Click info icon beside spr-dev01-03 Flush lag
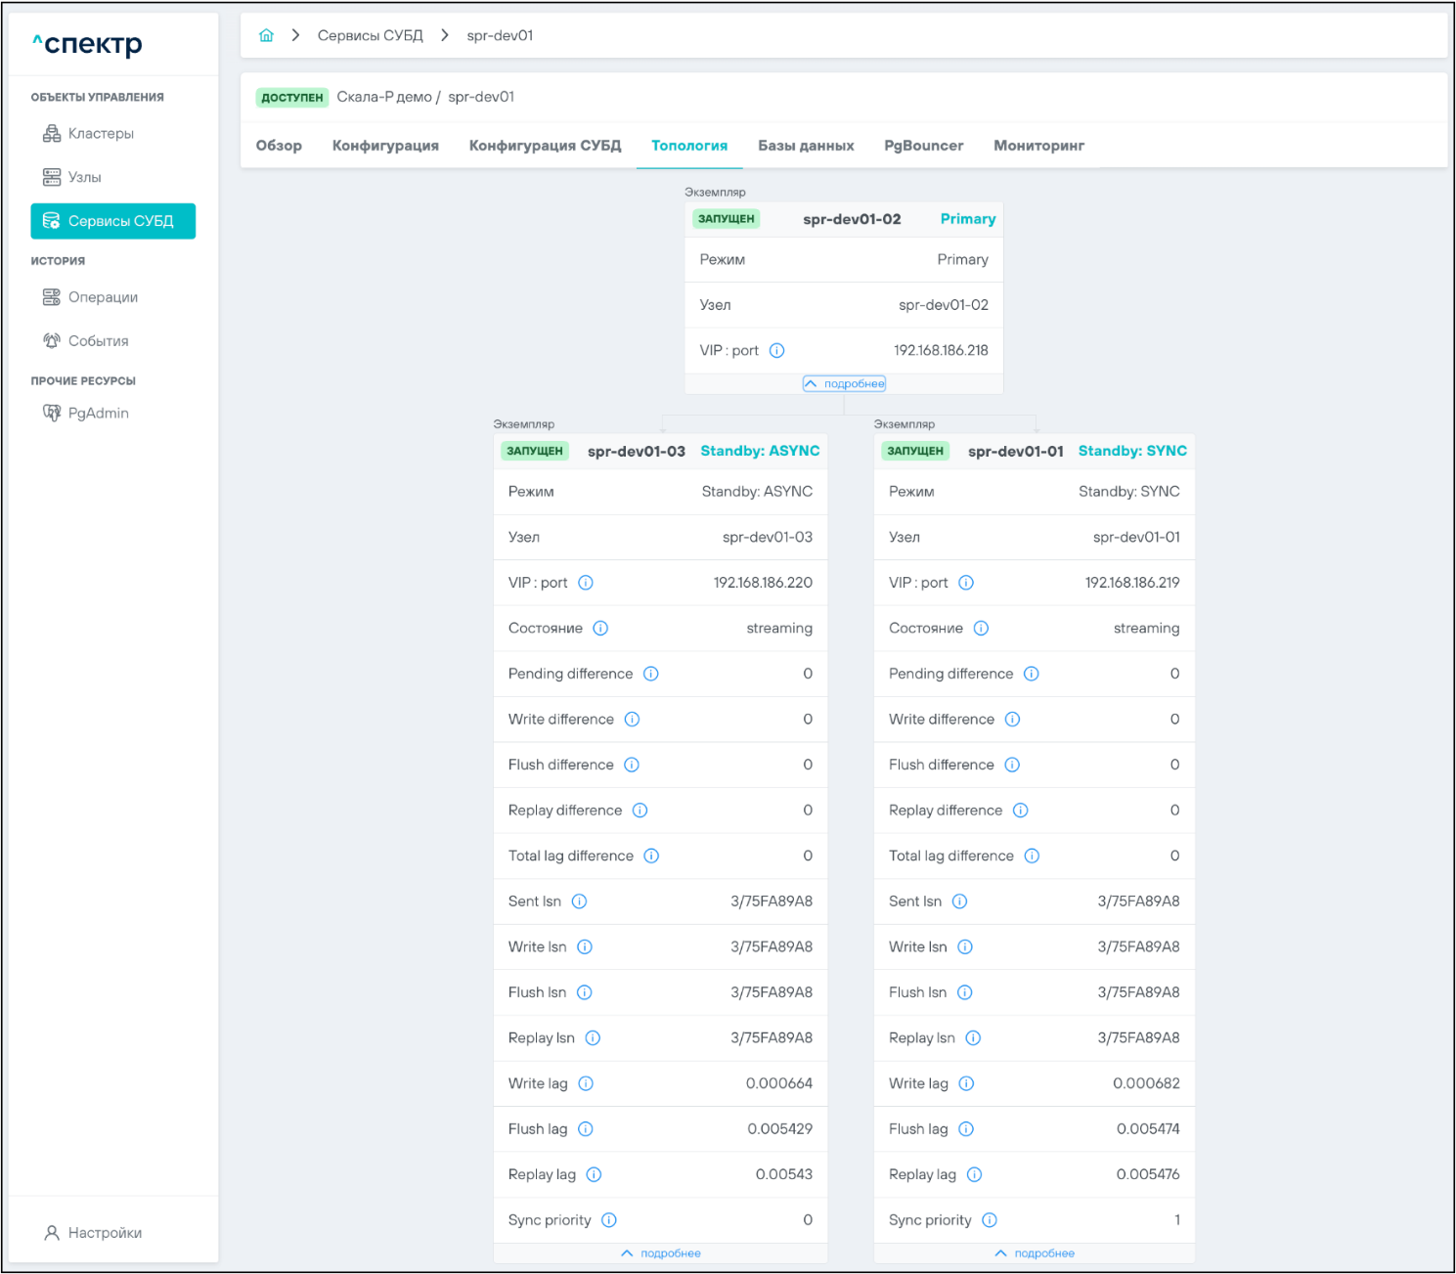The image size is (1456, 1274). click(586, 1129)
